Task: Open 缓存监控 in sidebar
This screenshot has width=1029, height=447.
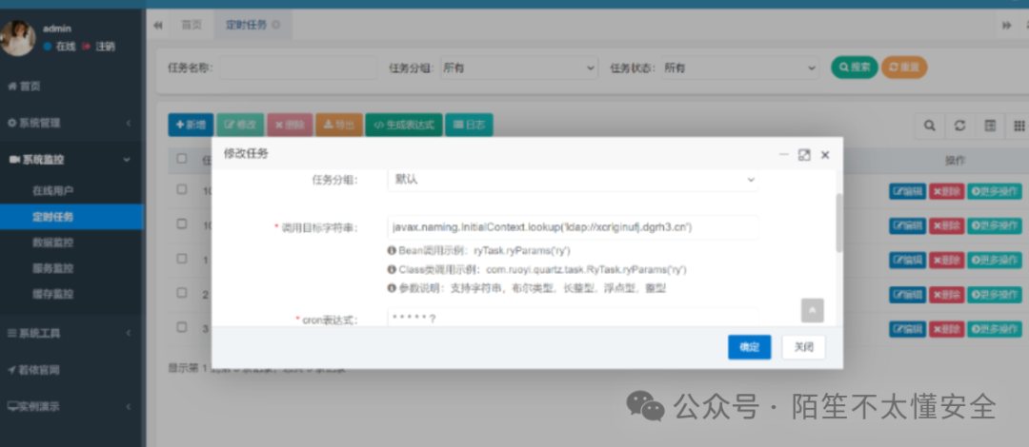Action: (x=52, y=294)
